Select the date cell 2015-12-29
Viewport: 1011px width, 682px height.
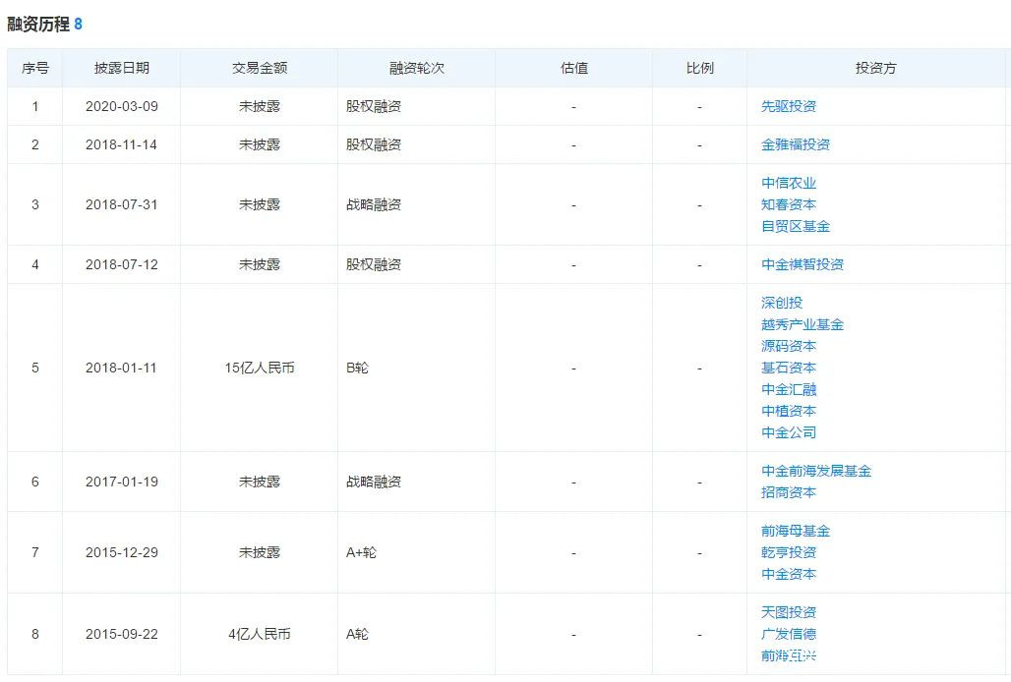(122, 552)
